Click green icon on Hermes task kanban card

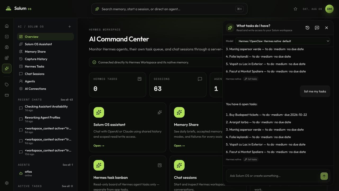99,165
